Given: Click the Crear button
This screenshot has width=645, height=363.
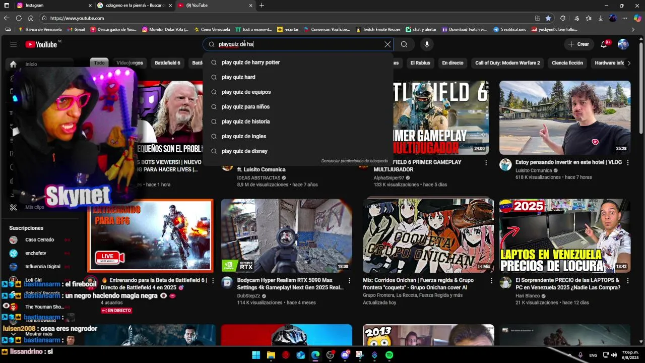Looking at the screenshot, I should [578, 44].
